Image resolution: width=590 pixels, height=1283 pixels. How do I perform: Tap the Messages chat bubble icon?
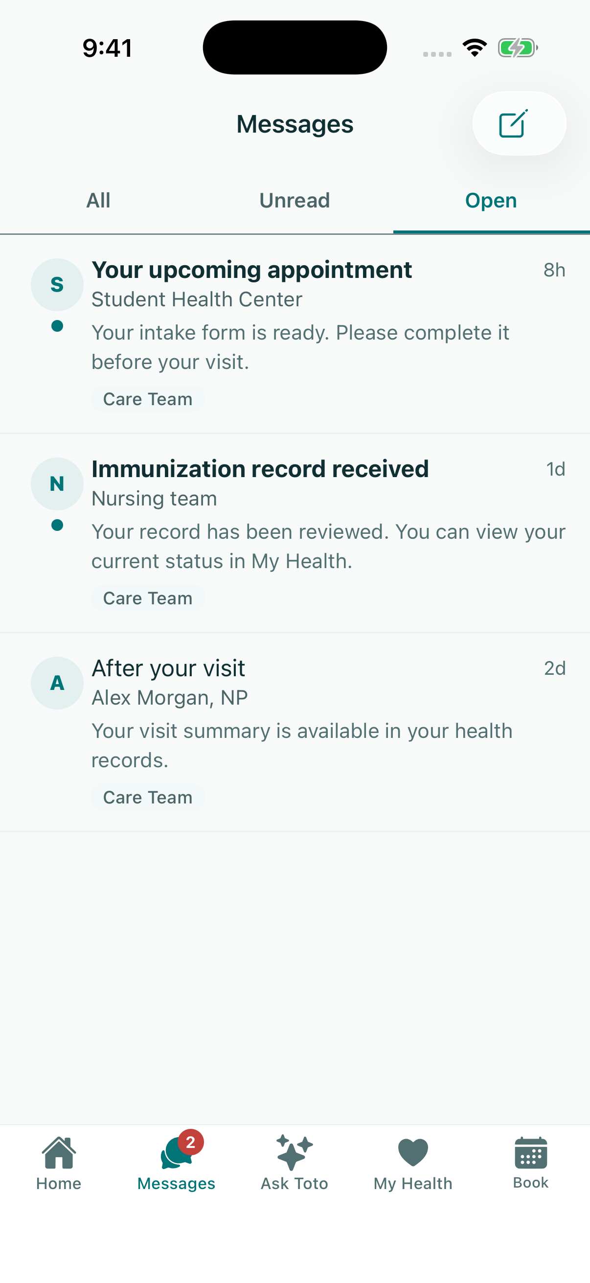pyautogui.click(x=176, y=1153)
